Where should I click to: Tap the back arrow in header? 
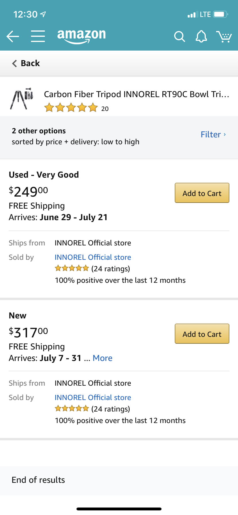(13, 36)
